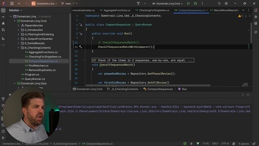Open the run configuration dropdown
This screenshot has width=259, height=146.
(x=168, y=4)
